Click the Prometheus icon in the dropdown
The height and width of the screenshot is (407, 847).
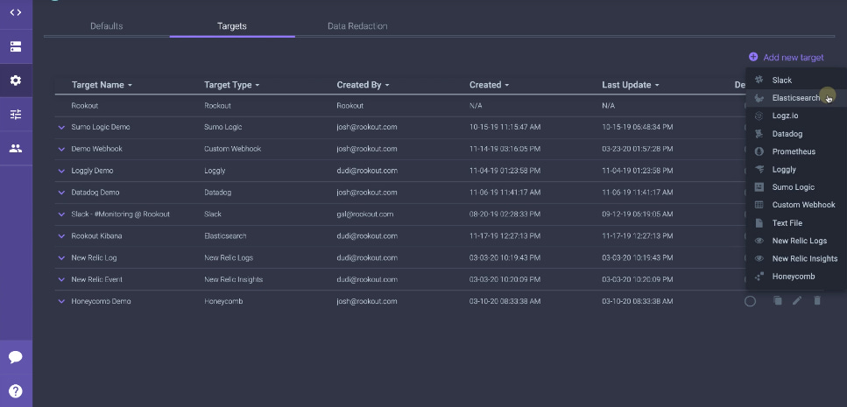tap(759, 151)
